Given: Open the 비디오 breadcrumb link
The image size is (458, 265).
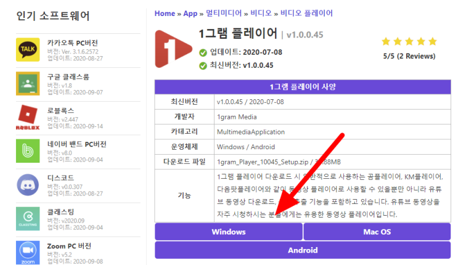Looking at the screenshot, I should (x=261, y=13).
